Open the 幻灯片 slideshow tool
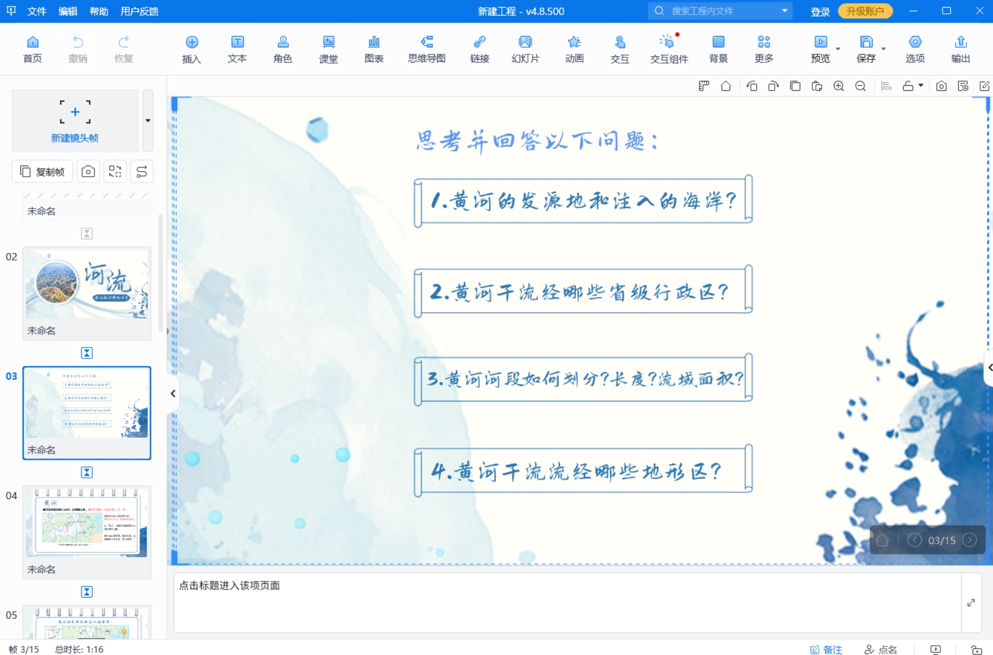Screen dimensions: 993x655 pos(525,49)
